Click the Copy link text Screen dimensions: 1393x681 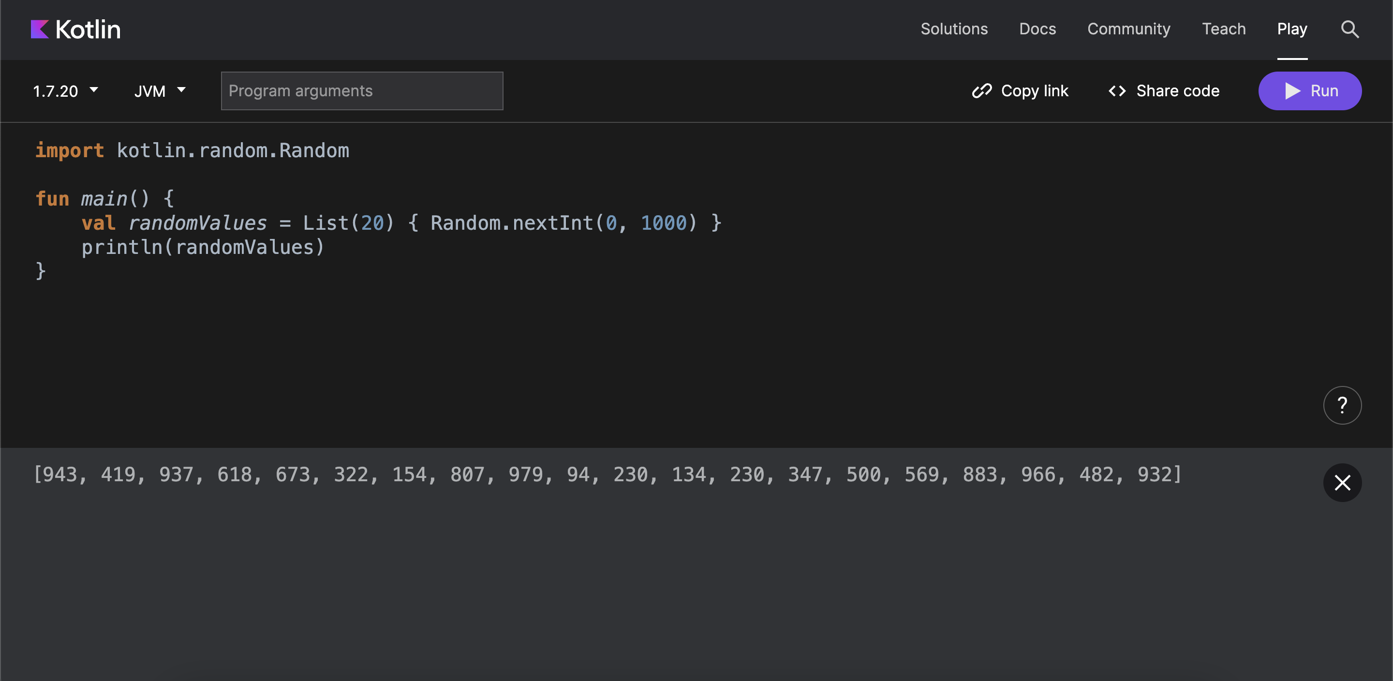(x=1034, y=91)
